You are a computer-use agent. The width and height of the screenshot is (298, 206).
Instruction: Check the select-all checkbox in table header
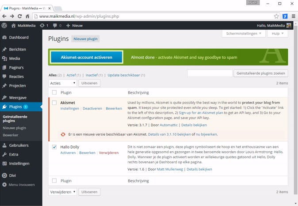click(54, 92)
